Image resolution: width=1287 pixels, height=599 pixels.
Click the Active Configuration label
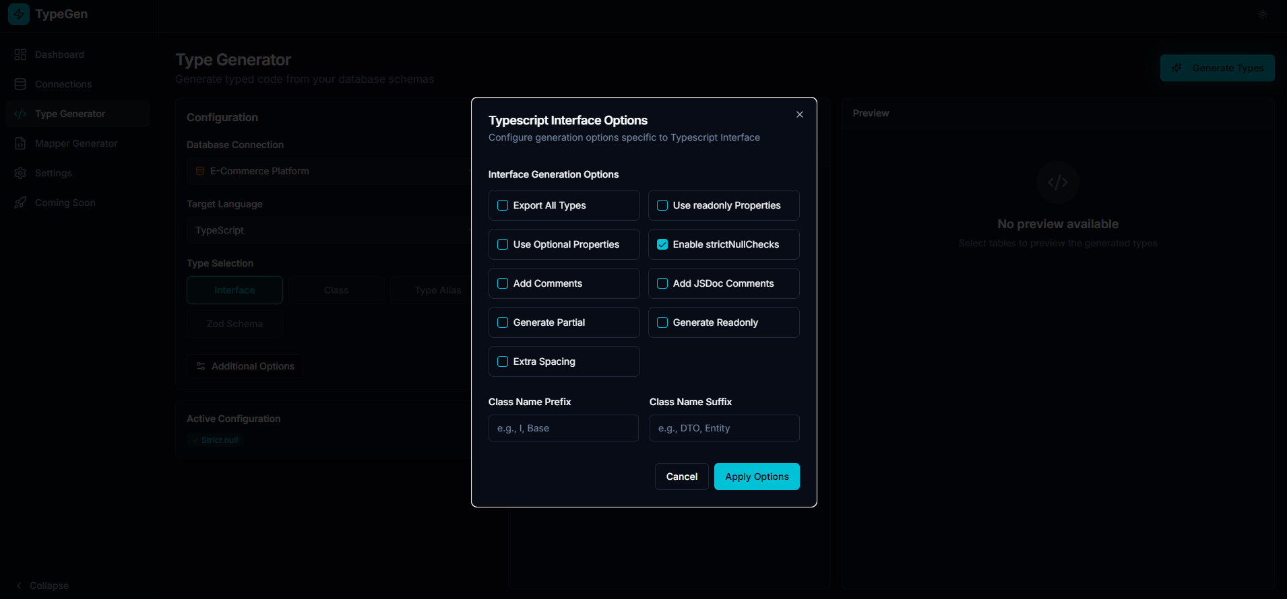pos(233,419)
